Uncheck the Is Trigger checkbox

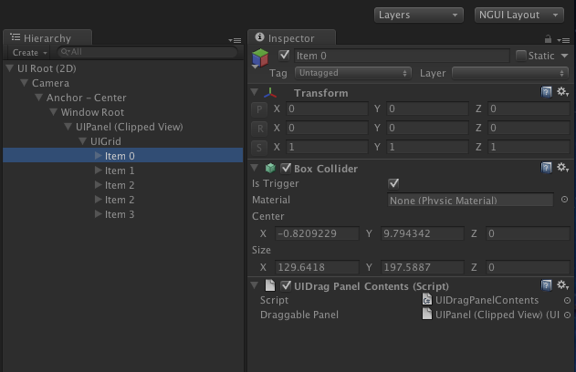tap(393, 183)
